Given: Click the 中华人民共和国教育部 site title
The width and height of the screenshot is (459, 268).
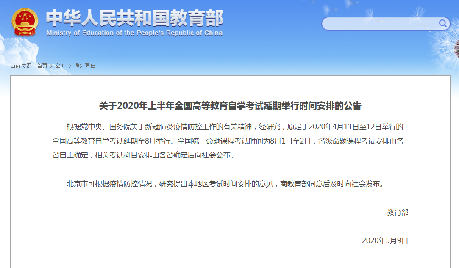Looking at the screenshot, I should tap(134, 18).
